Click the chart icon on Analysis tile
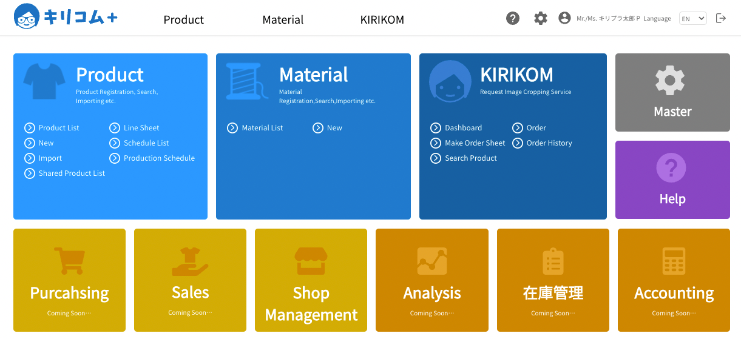The height and width of the screenshot is (339, 741). point(432,261)
